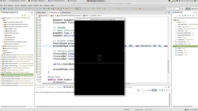198x111 pixels.
Task: Open the Window menu
Action: coord(46,6)
